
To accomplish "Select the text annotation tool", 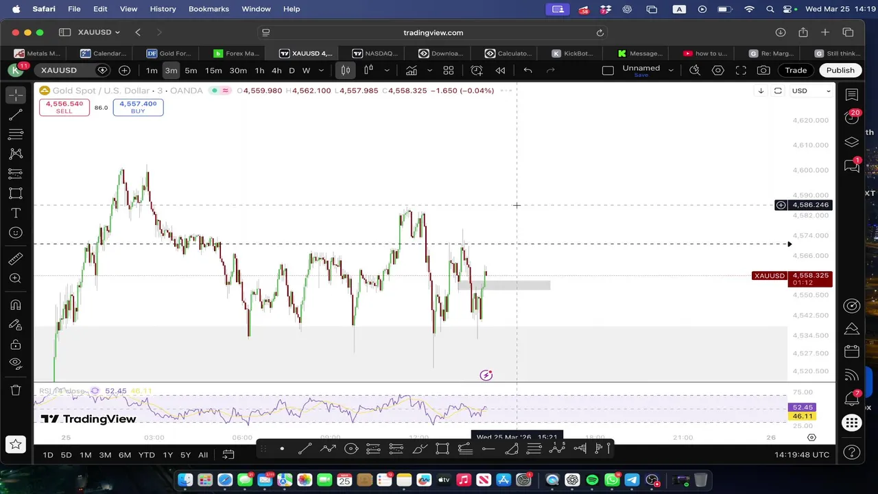I will 16,213.
